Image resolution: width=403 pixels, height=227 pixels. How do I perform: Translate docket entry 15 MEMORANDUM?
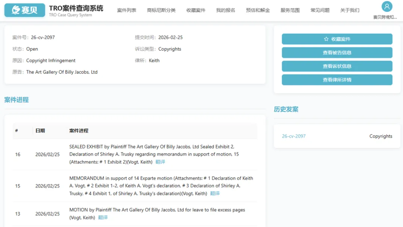[215, 193]
